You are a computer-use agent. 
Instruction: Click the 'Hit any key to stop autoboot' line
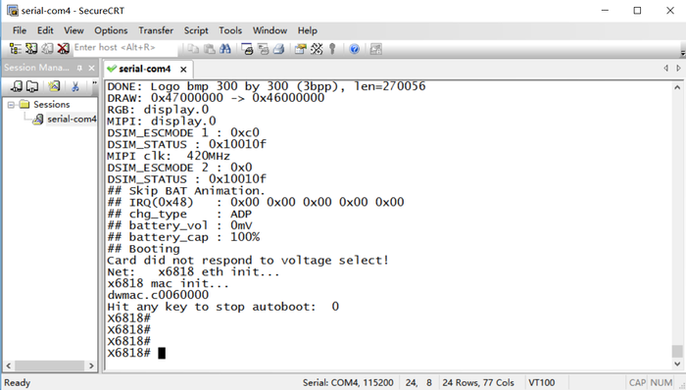(222, 307)
